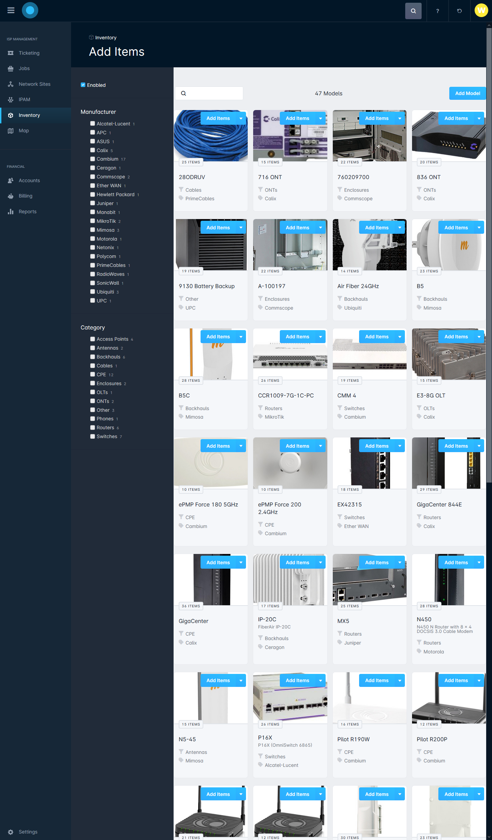Click the page vertical scrollbar
The width and height of the screenshot is (492, 840).
489,255
